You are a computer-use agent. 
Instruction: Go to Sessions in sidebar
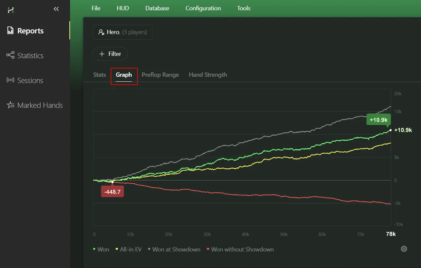[x=30, y=80]
